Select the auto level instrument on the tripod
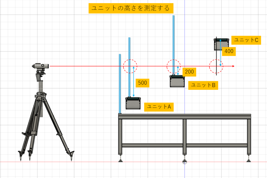 pyautogui.click(x=41, y=66)
